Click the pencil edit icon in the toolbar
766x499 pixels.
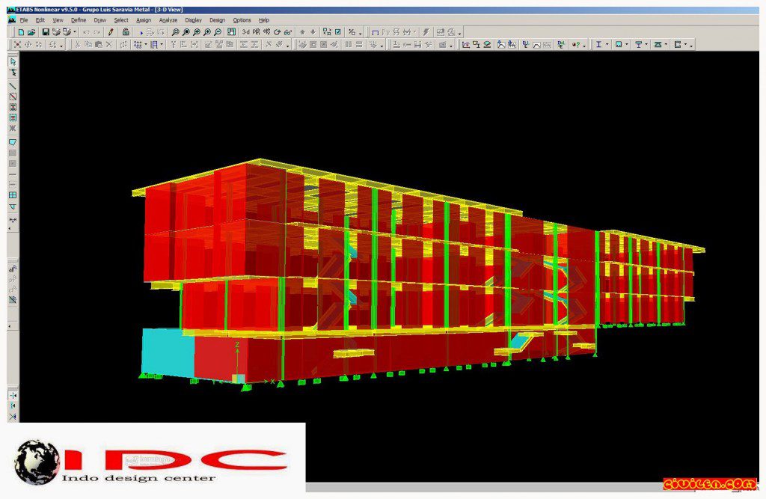coord(111,32)
